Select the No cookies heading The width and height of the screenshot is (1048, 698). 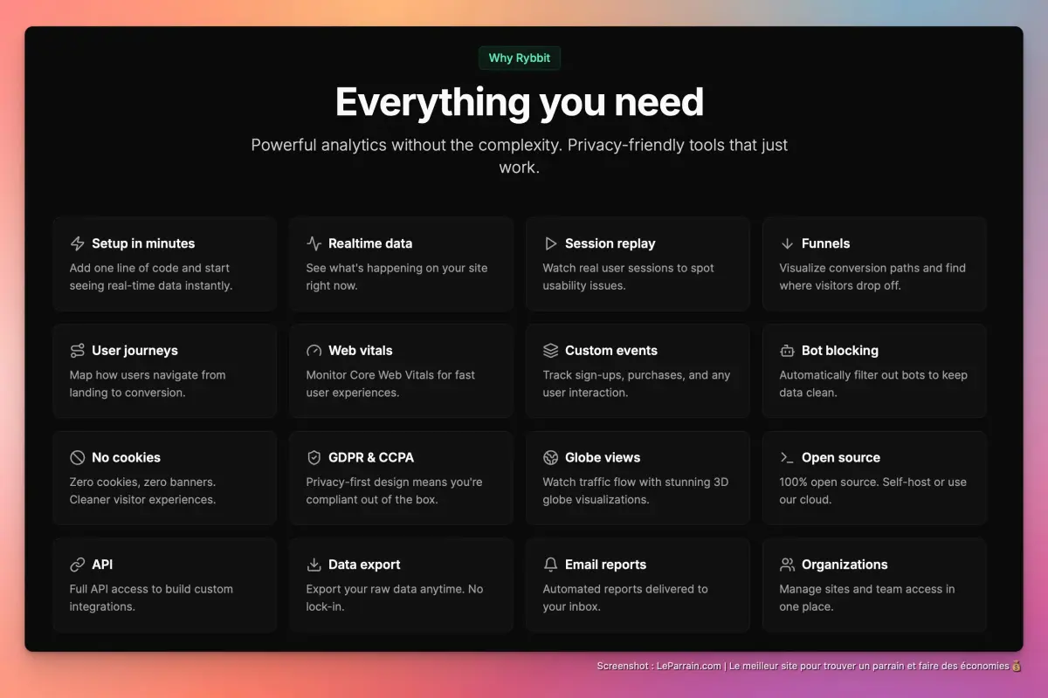click(x=126, y=457)
